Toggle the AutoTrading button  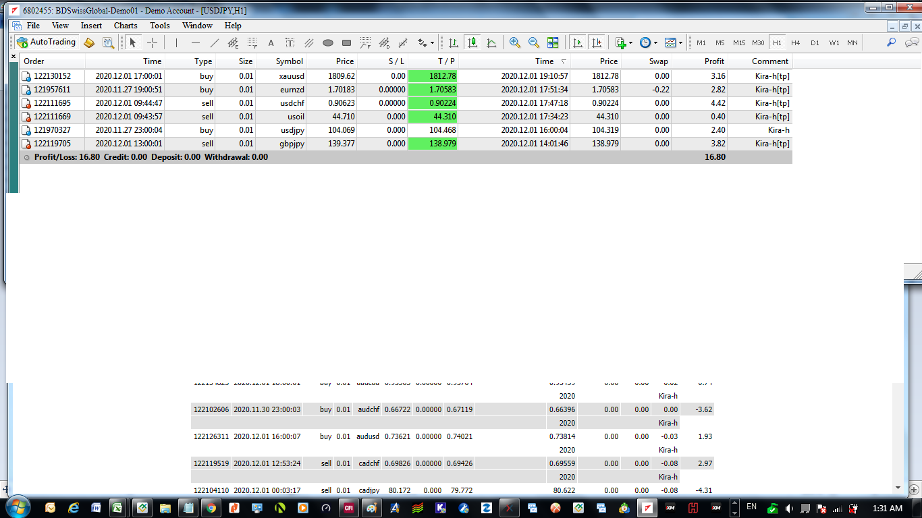click(x=47, y=42)
